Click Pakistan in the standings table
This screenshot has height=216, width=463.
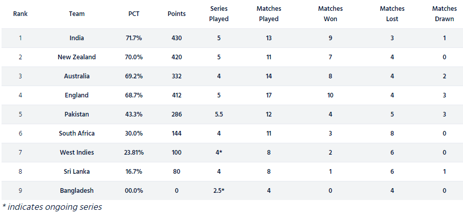click(77, 114)
